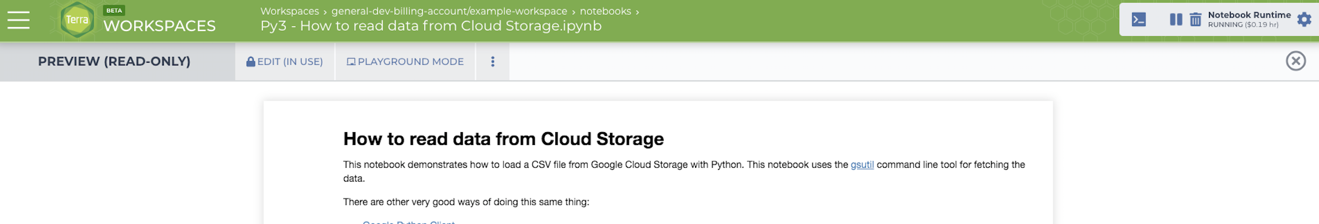
Task: Open runtime settings via the gear icon
Action: 1304,20
